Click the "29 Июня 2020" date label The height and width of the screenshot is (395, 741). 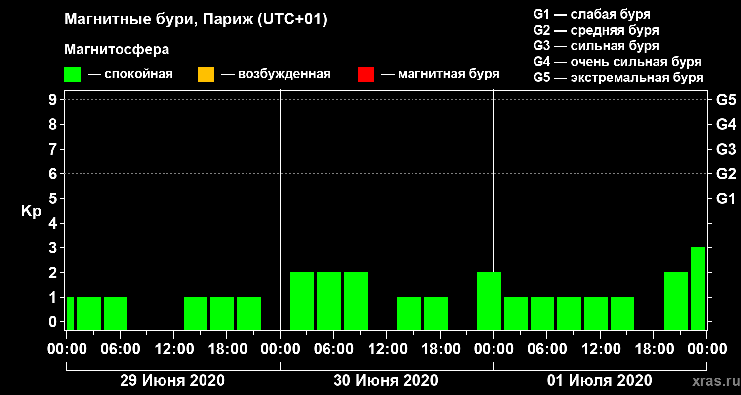click(x=172, y=381)
